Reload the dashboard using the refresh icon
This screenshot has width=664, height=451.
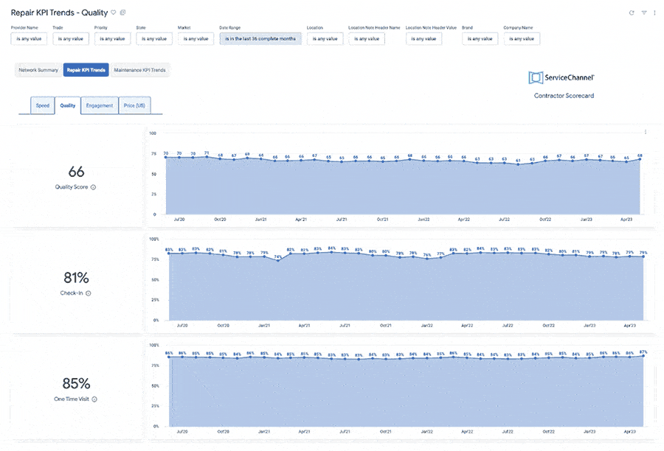point(632,13)
